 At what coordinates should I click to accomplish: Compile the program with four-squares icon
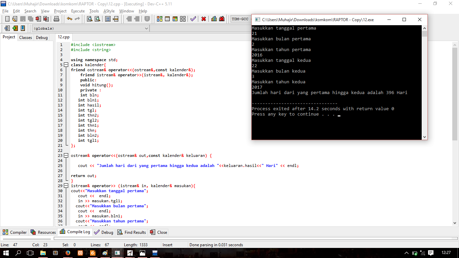pyautogui.click(x=160, y=19)
